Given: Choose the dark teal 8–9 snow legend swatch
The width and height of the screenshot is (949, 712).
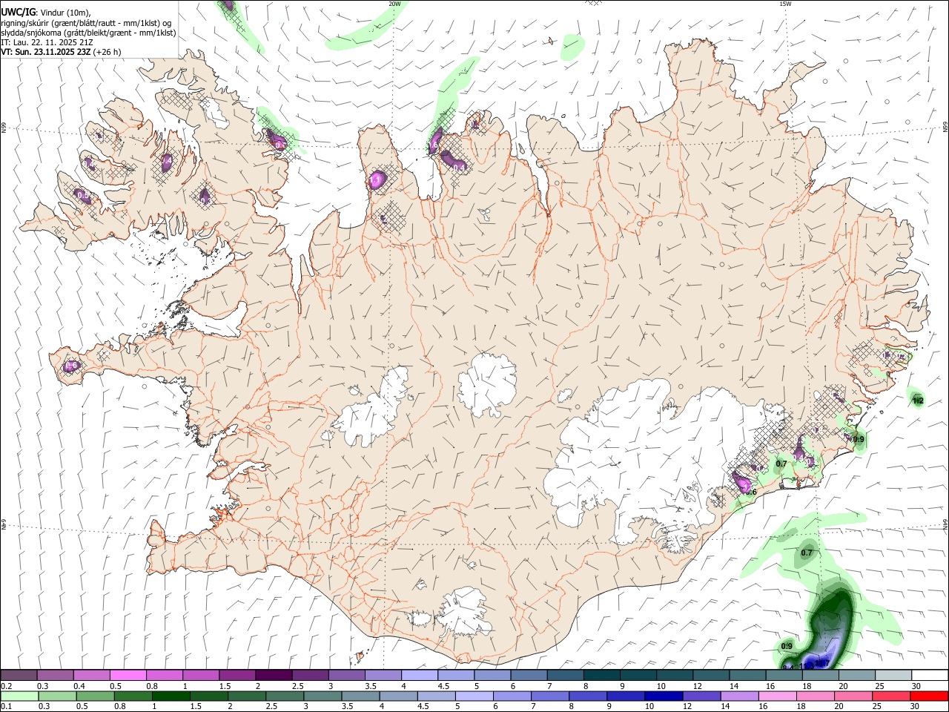Looking at the screenshot, I should point(602,675).
